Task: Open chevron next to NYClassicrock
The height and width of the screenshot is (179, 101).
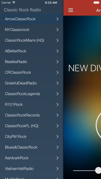Action: pyautogui.click(x=57, y=30)
